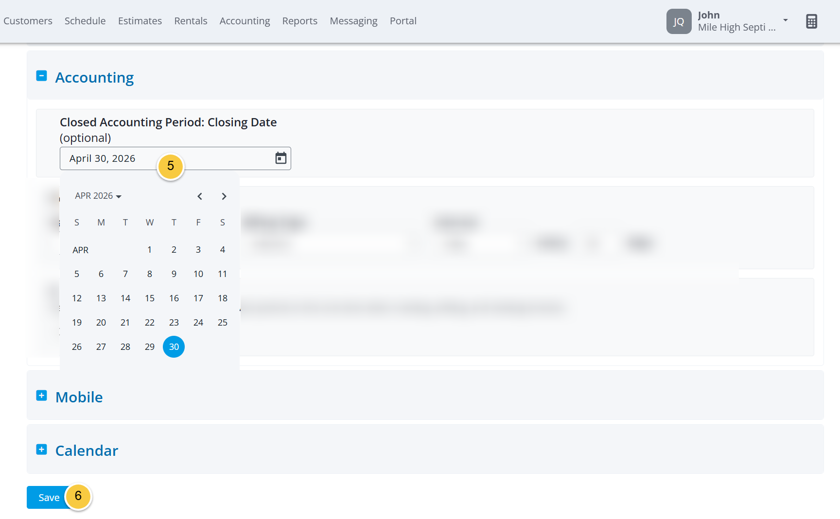Select April 17 in the calendar

click(x=198, y=298)
